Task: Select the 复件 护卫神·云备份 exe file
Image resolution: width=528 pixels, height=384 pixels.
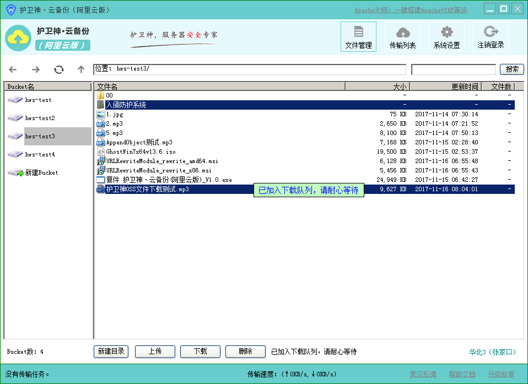Action: 305,180
